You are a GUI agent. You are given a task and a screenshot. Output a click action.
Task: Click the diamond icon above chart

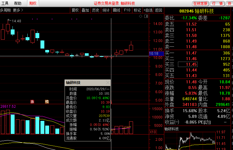pyautogui.click(x=140, y=16)
